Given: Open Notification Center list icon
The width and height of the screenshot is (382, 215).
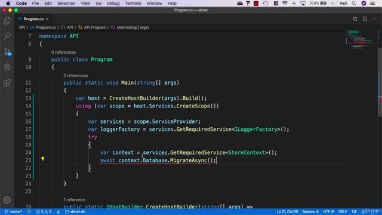Looking at the screenshot, I should point(372,4).
